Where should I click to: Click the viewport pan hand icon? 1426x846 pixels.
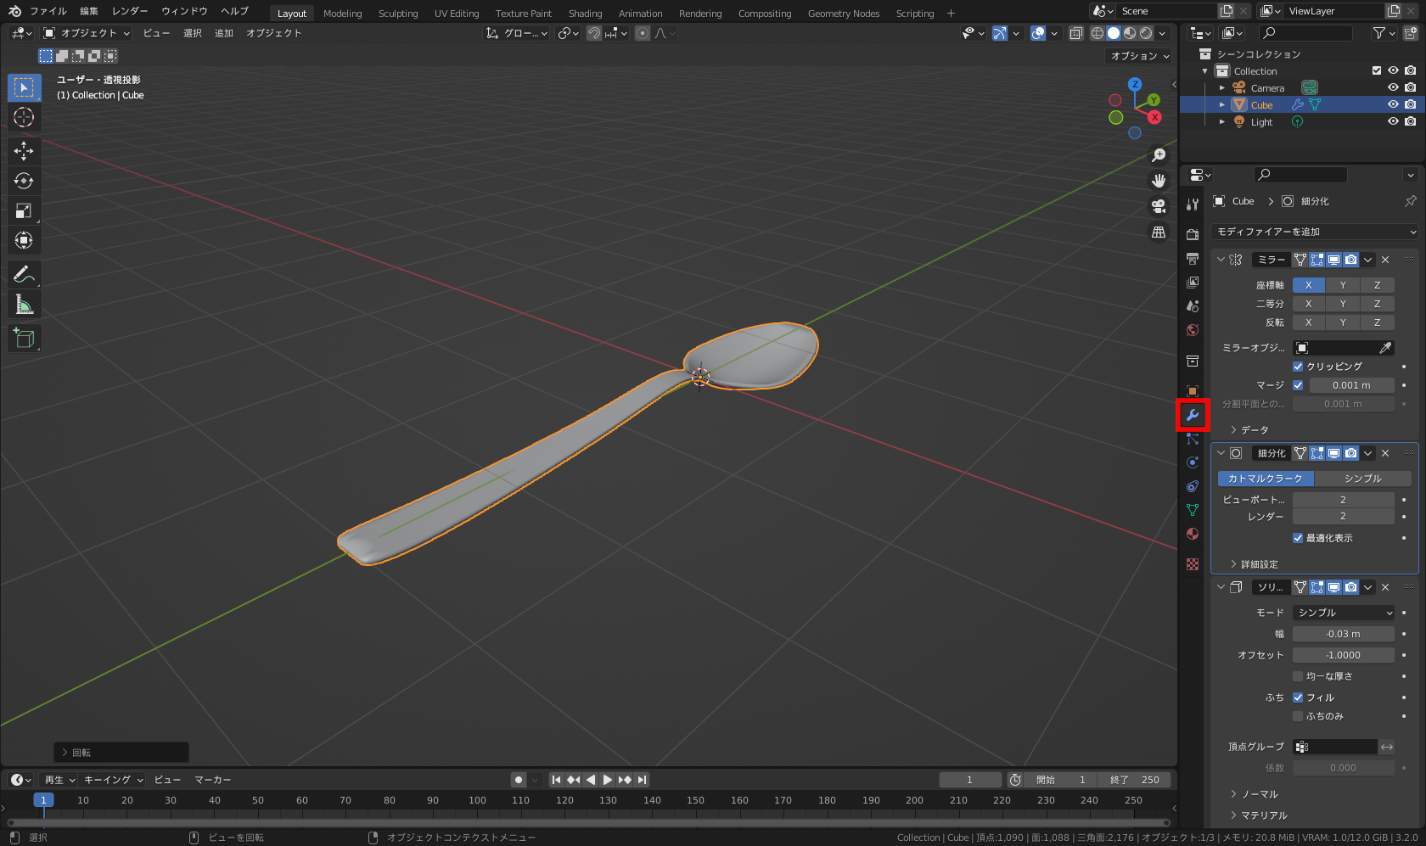[x=1159, y=181]
